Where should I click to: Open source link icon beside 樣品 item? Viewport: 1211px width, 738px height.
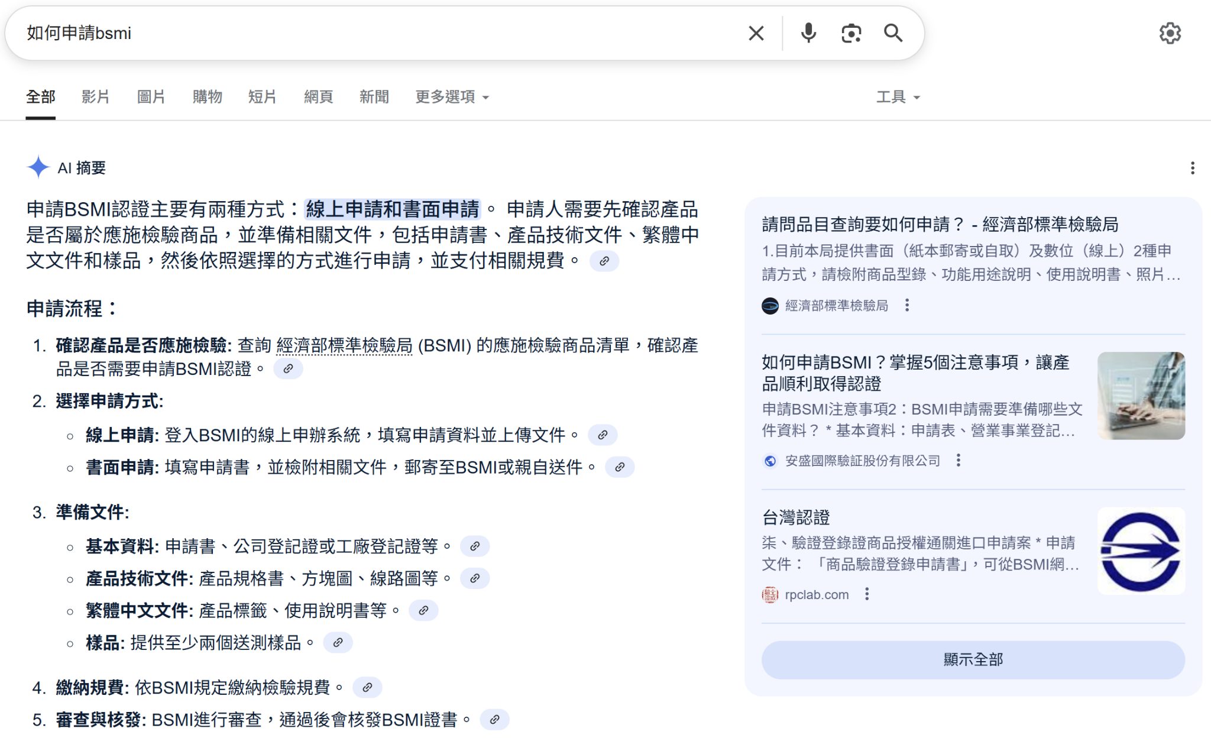(338, 642)
